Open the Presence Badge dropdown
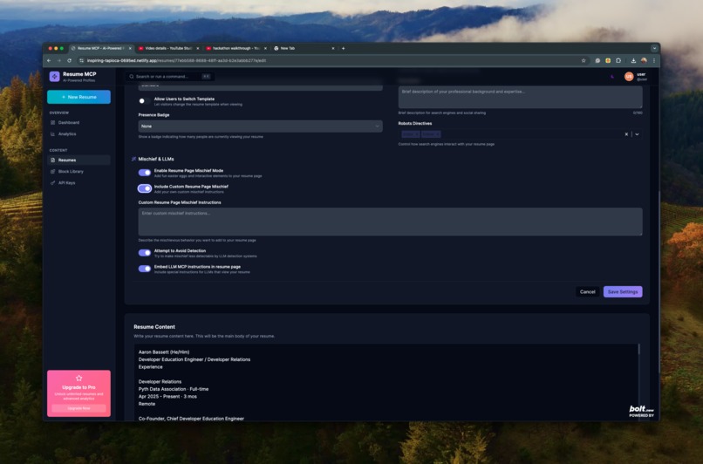The width and height of the screenshot is (703, 464). pos(260,126)
